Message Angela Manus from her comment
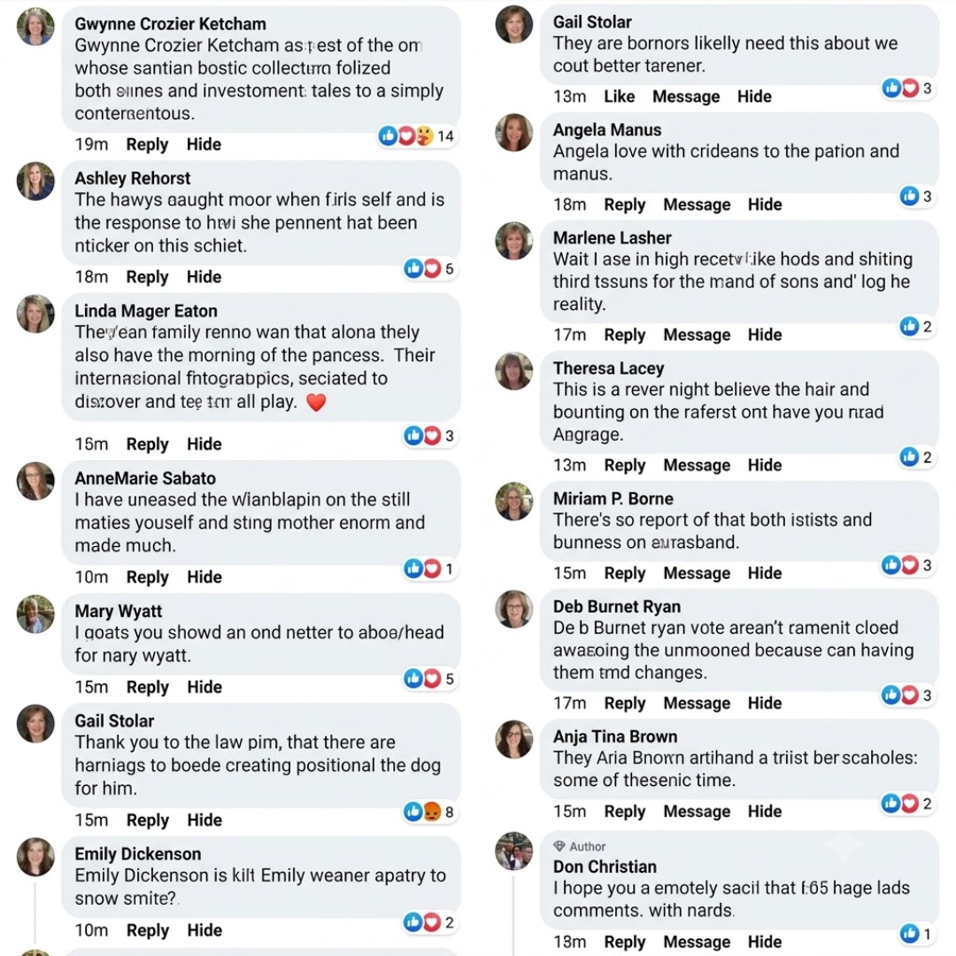The height and width of the screenshot is (956, 956). [697, 204]
